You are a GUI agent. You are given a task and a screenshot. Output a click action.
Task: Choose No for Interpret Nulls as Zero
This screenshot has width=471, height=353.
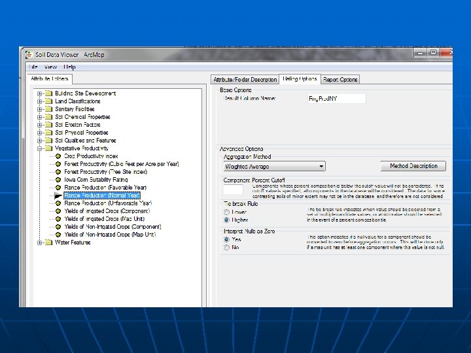(x=227, y=247)
